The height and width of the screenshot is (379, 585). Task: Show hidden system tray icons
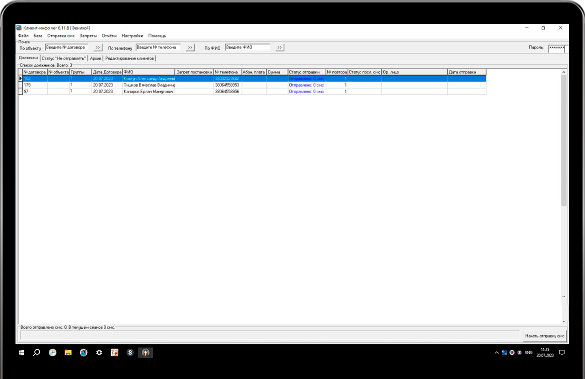[x=497, y=353]
